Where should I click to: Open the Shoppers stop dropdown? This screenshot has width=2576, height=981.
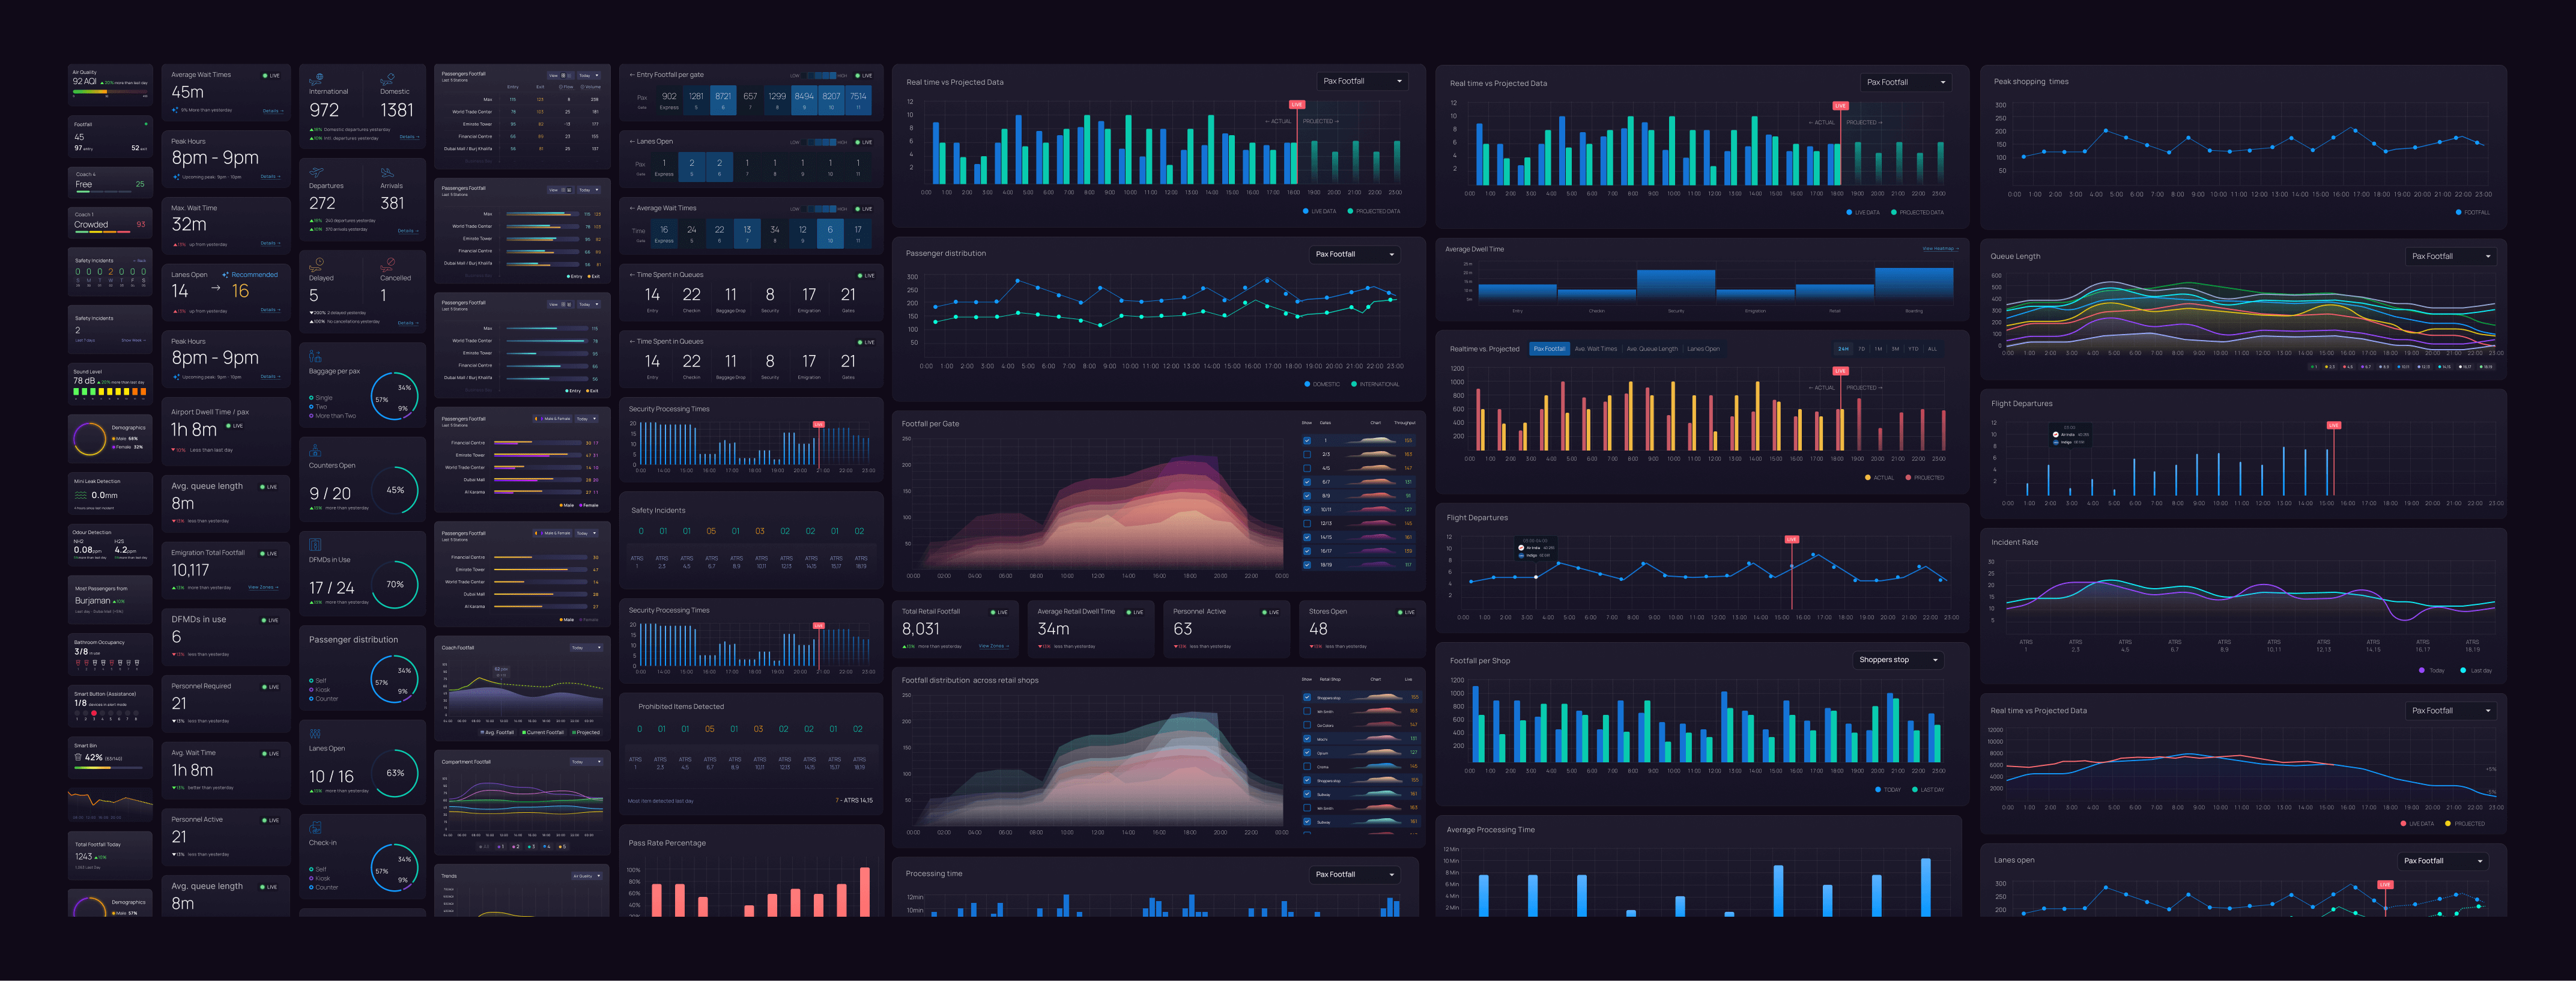pyautogui.click(x=1898, y=660)
